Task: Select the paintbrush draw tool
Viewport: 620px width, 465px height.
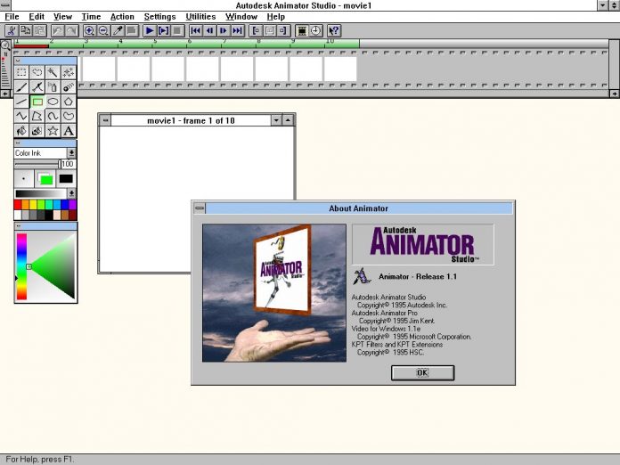Action: [x=21, y=87]
